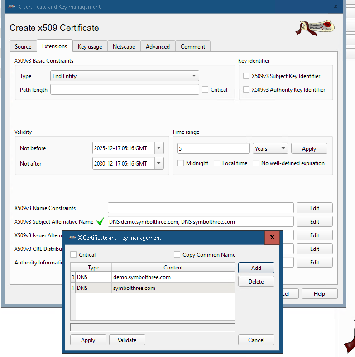
Task: Cancel the SAN edit dialog
Action: 256,340
